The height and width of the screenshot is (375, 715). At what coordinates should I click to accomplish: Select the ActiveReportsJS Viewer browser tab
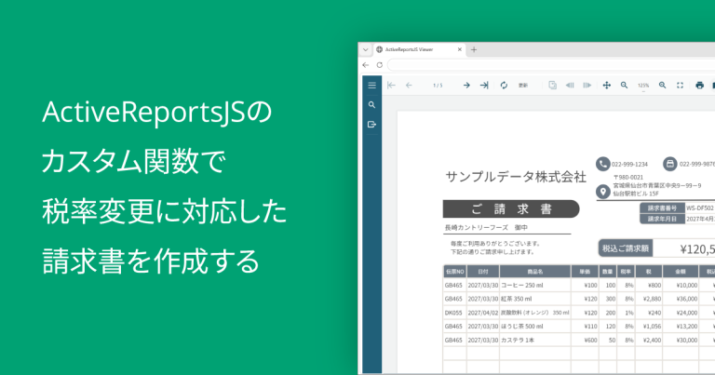click(x=419, y=49)
